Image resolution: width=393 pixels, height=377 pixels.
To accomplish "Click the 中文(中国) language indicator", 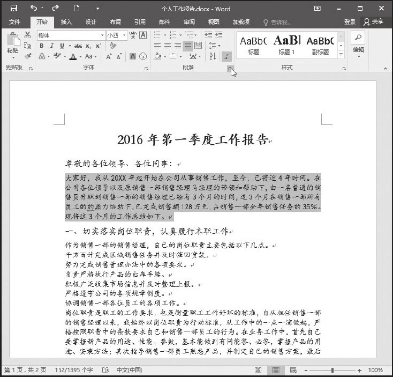I will pos(130,370).
